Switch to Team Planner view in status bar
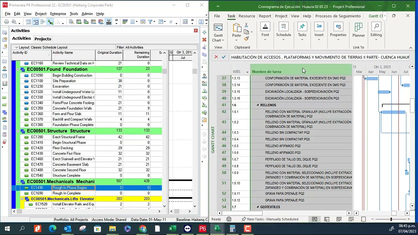The width and height of the screenshot is (418, 235). click(x=339, y=219)
